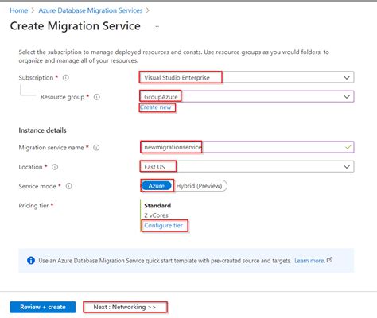Open the Migration service name info icon
377x318 pixels.
click(x=96, y=148)
